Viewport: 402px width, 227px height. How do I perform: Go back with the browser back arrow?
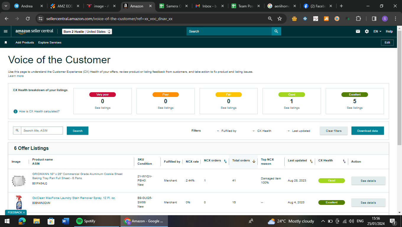click(7, 19)
